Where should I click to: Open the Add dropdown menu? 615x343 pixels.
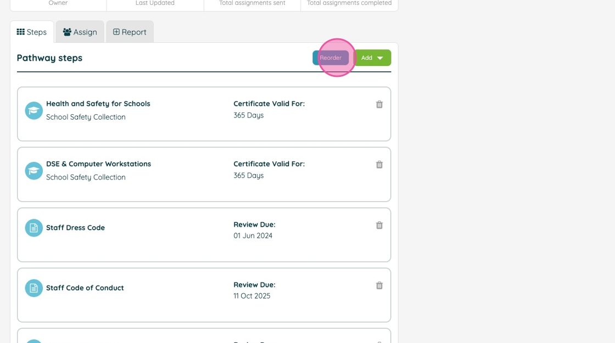point(372,58)
